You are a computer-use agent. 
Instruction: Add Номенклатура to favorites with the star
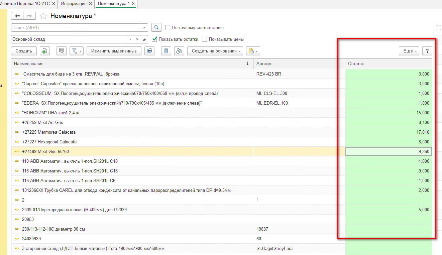coord(43,16)
